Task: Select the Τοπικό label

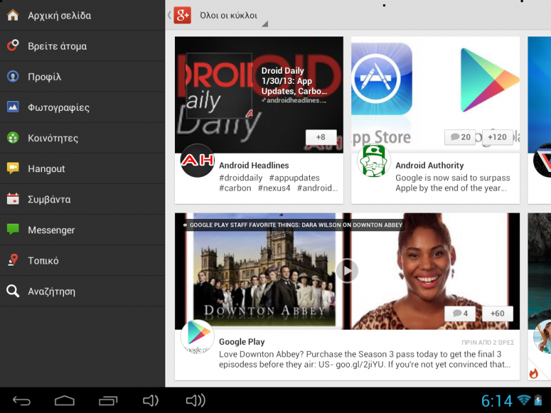Action: point(43,261)
